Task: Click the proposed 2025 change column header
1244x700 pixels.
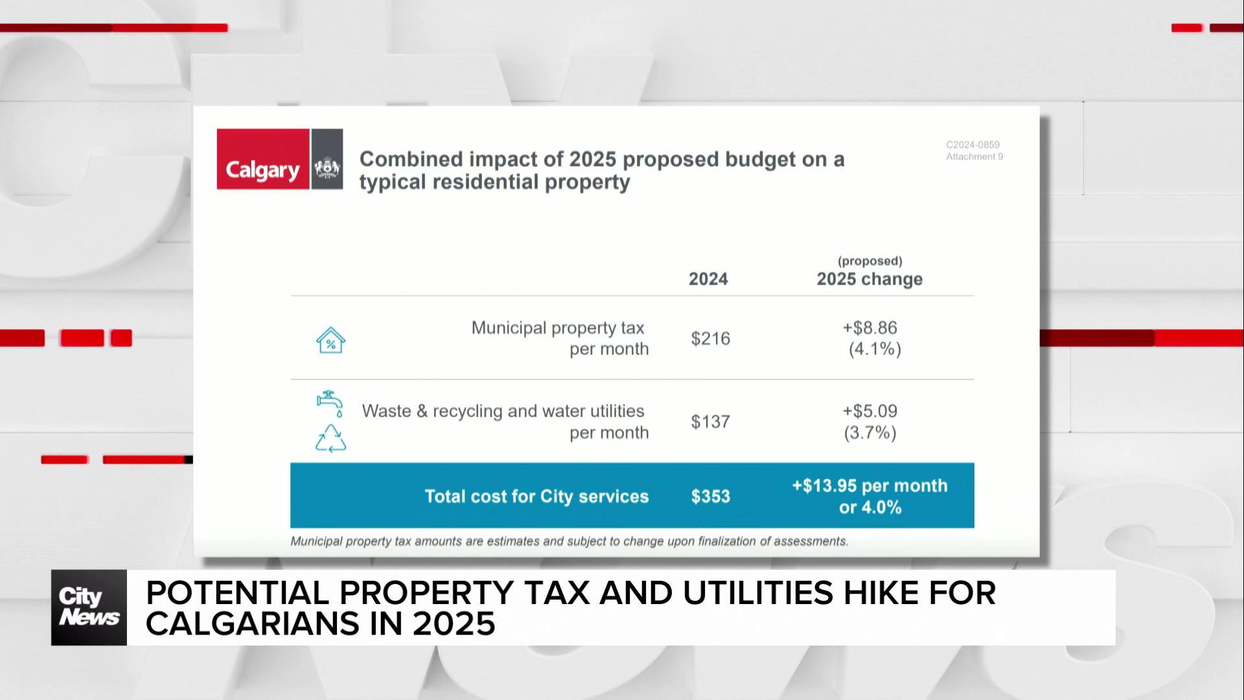Action: [870, 272]
